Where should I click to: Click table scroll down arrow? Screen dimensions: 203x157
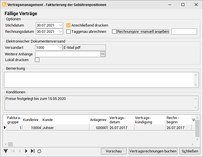point(198,139)
